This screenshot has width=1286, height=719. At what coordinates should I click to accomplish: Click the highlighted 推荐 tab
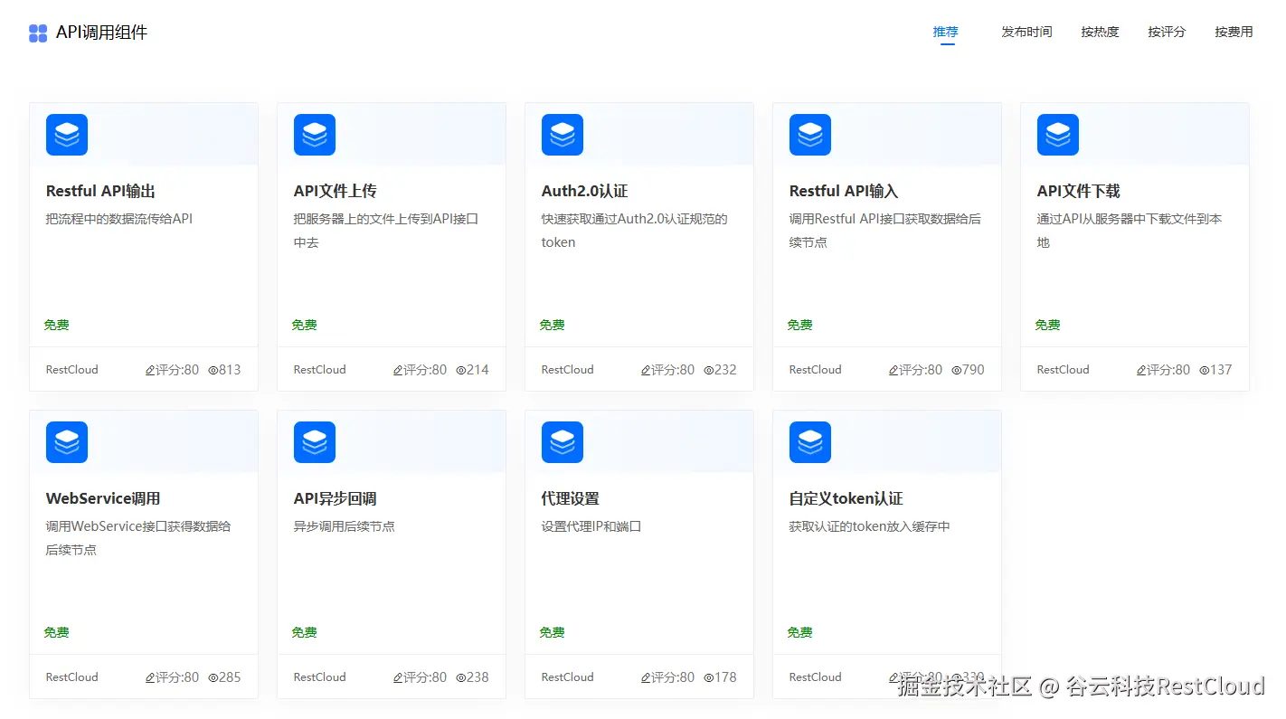[x=946, y=31]
